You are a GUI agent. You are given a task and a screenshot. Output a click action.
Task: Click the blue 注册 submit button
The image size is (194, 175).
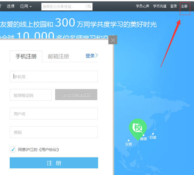(54, 163)
